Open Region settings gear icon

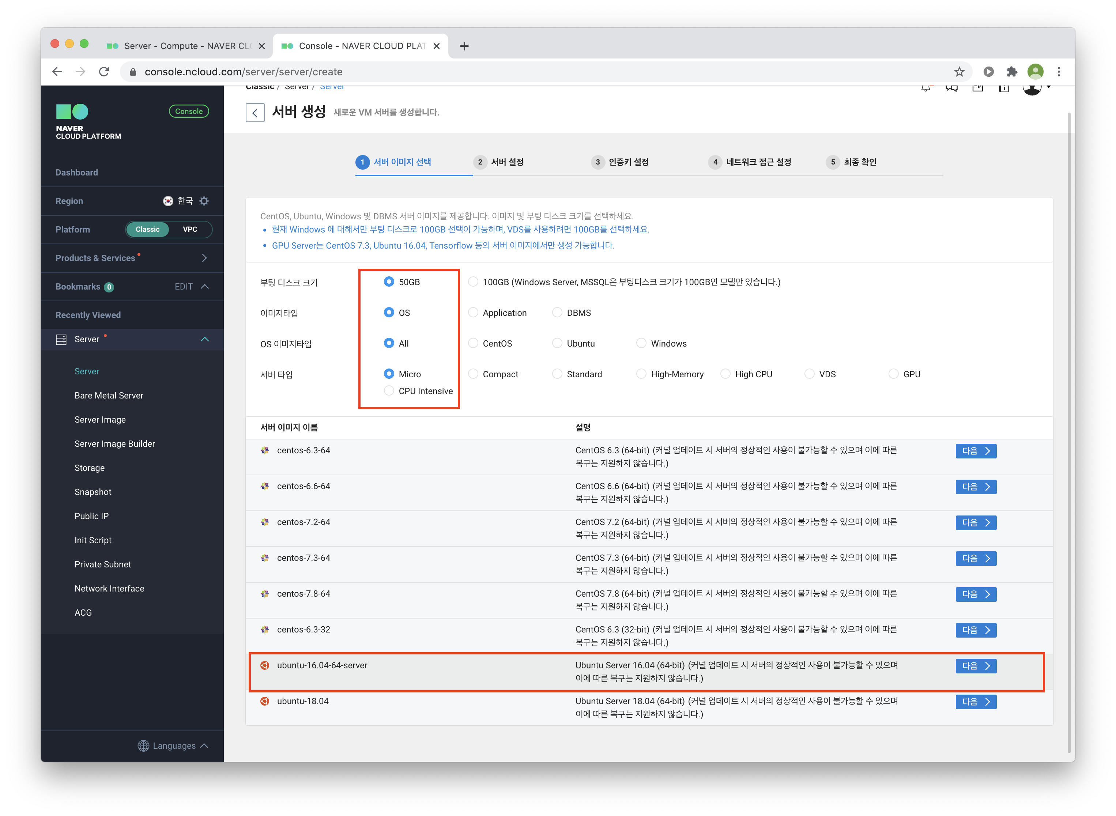point(204,201)
